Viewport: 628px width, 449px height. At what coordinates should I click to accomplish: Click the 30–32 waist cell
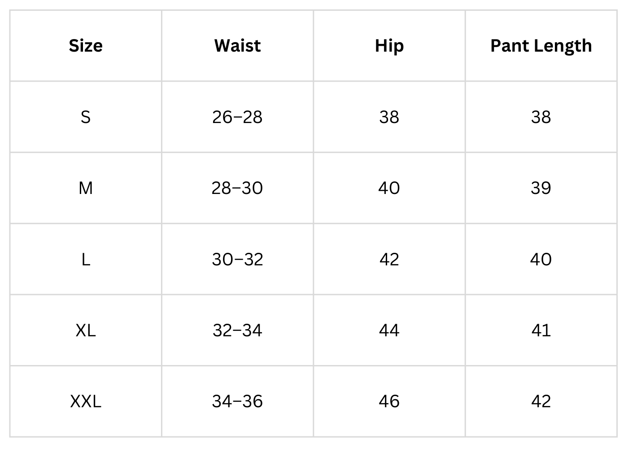click(237, 259)
